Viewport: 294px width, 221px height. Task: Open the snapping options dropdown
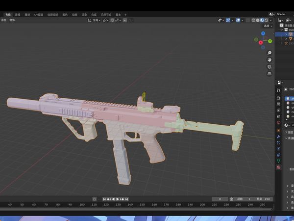coord(118,20)
